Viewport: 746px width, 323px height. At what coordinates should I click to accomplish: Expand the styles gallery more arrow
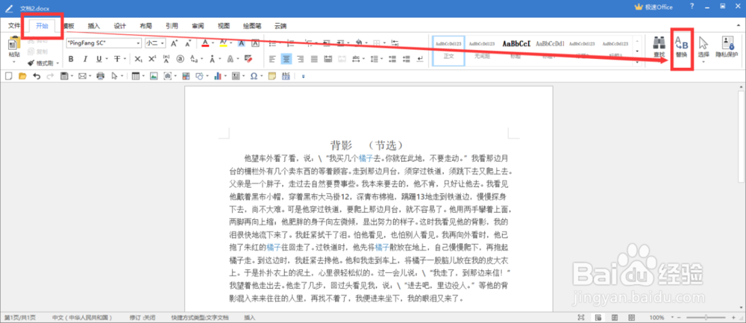click(x=638, y=61)
